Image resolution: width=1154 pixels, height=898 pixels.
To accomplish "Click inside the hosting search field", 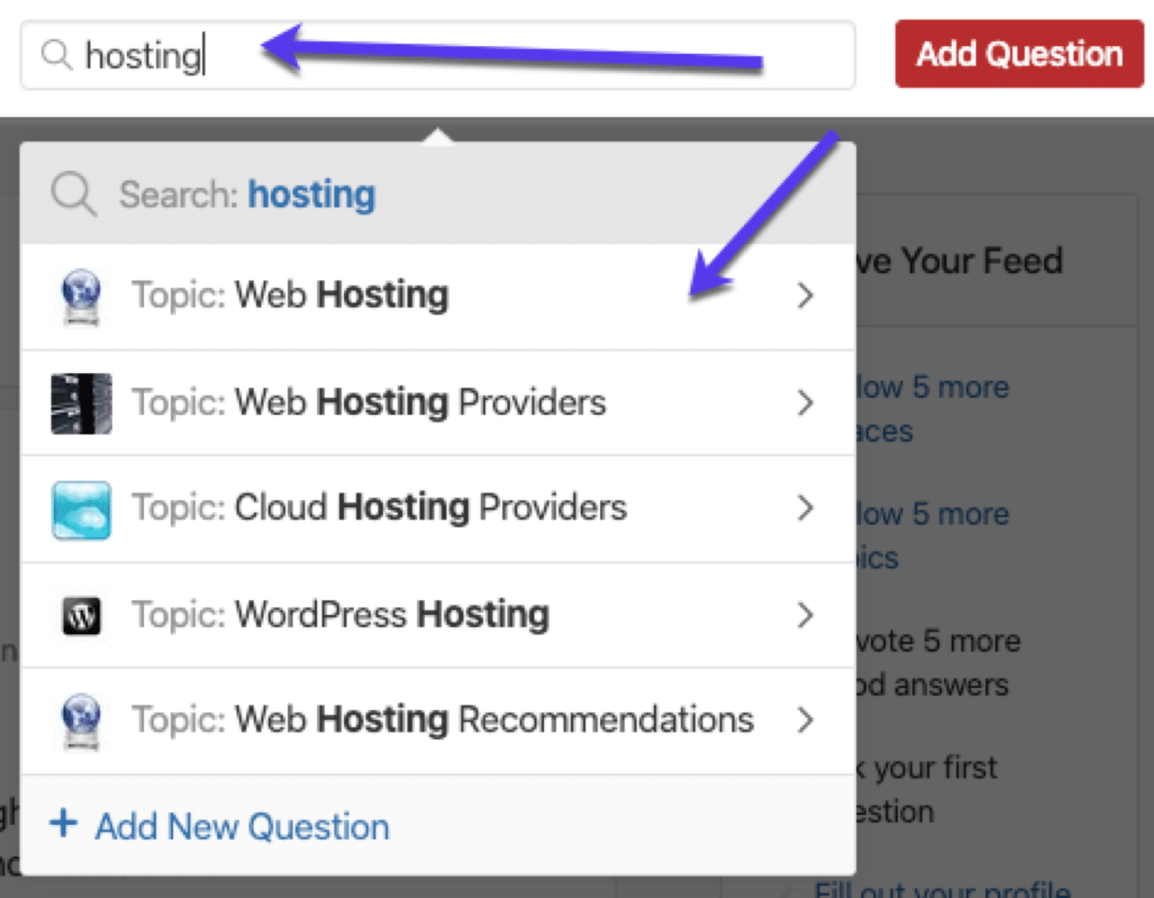I will (308, 55).
